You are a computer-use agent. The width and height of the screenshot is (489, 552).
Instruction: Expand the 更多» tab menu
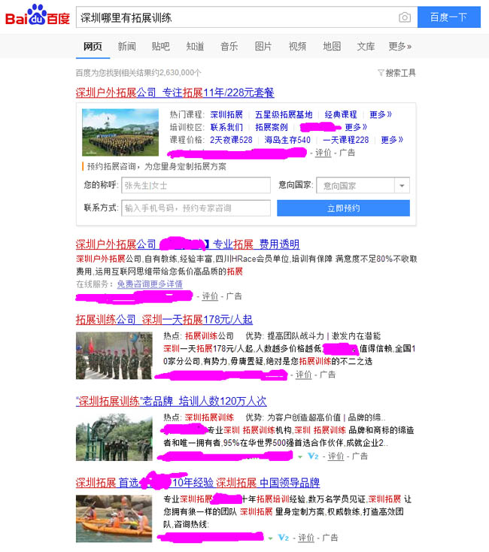(x=400, y=47)
